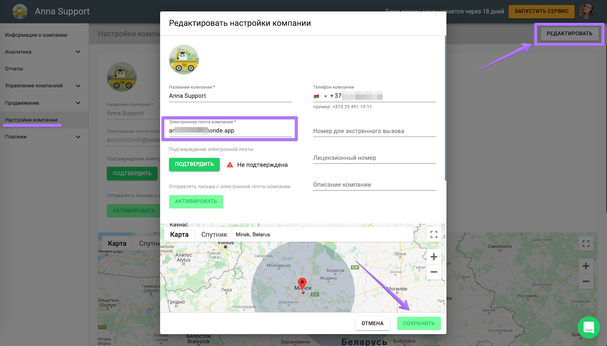Click the taxi logo on background settings page
607x346 pixels.
(122, 77)
